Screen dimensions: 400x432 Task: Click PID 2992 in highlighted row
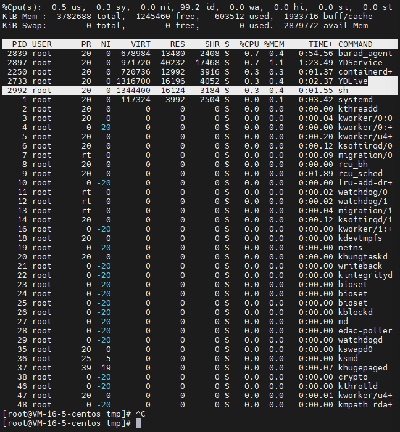pyautogui.click(x=17, y=91)
